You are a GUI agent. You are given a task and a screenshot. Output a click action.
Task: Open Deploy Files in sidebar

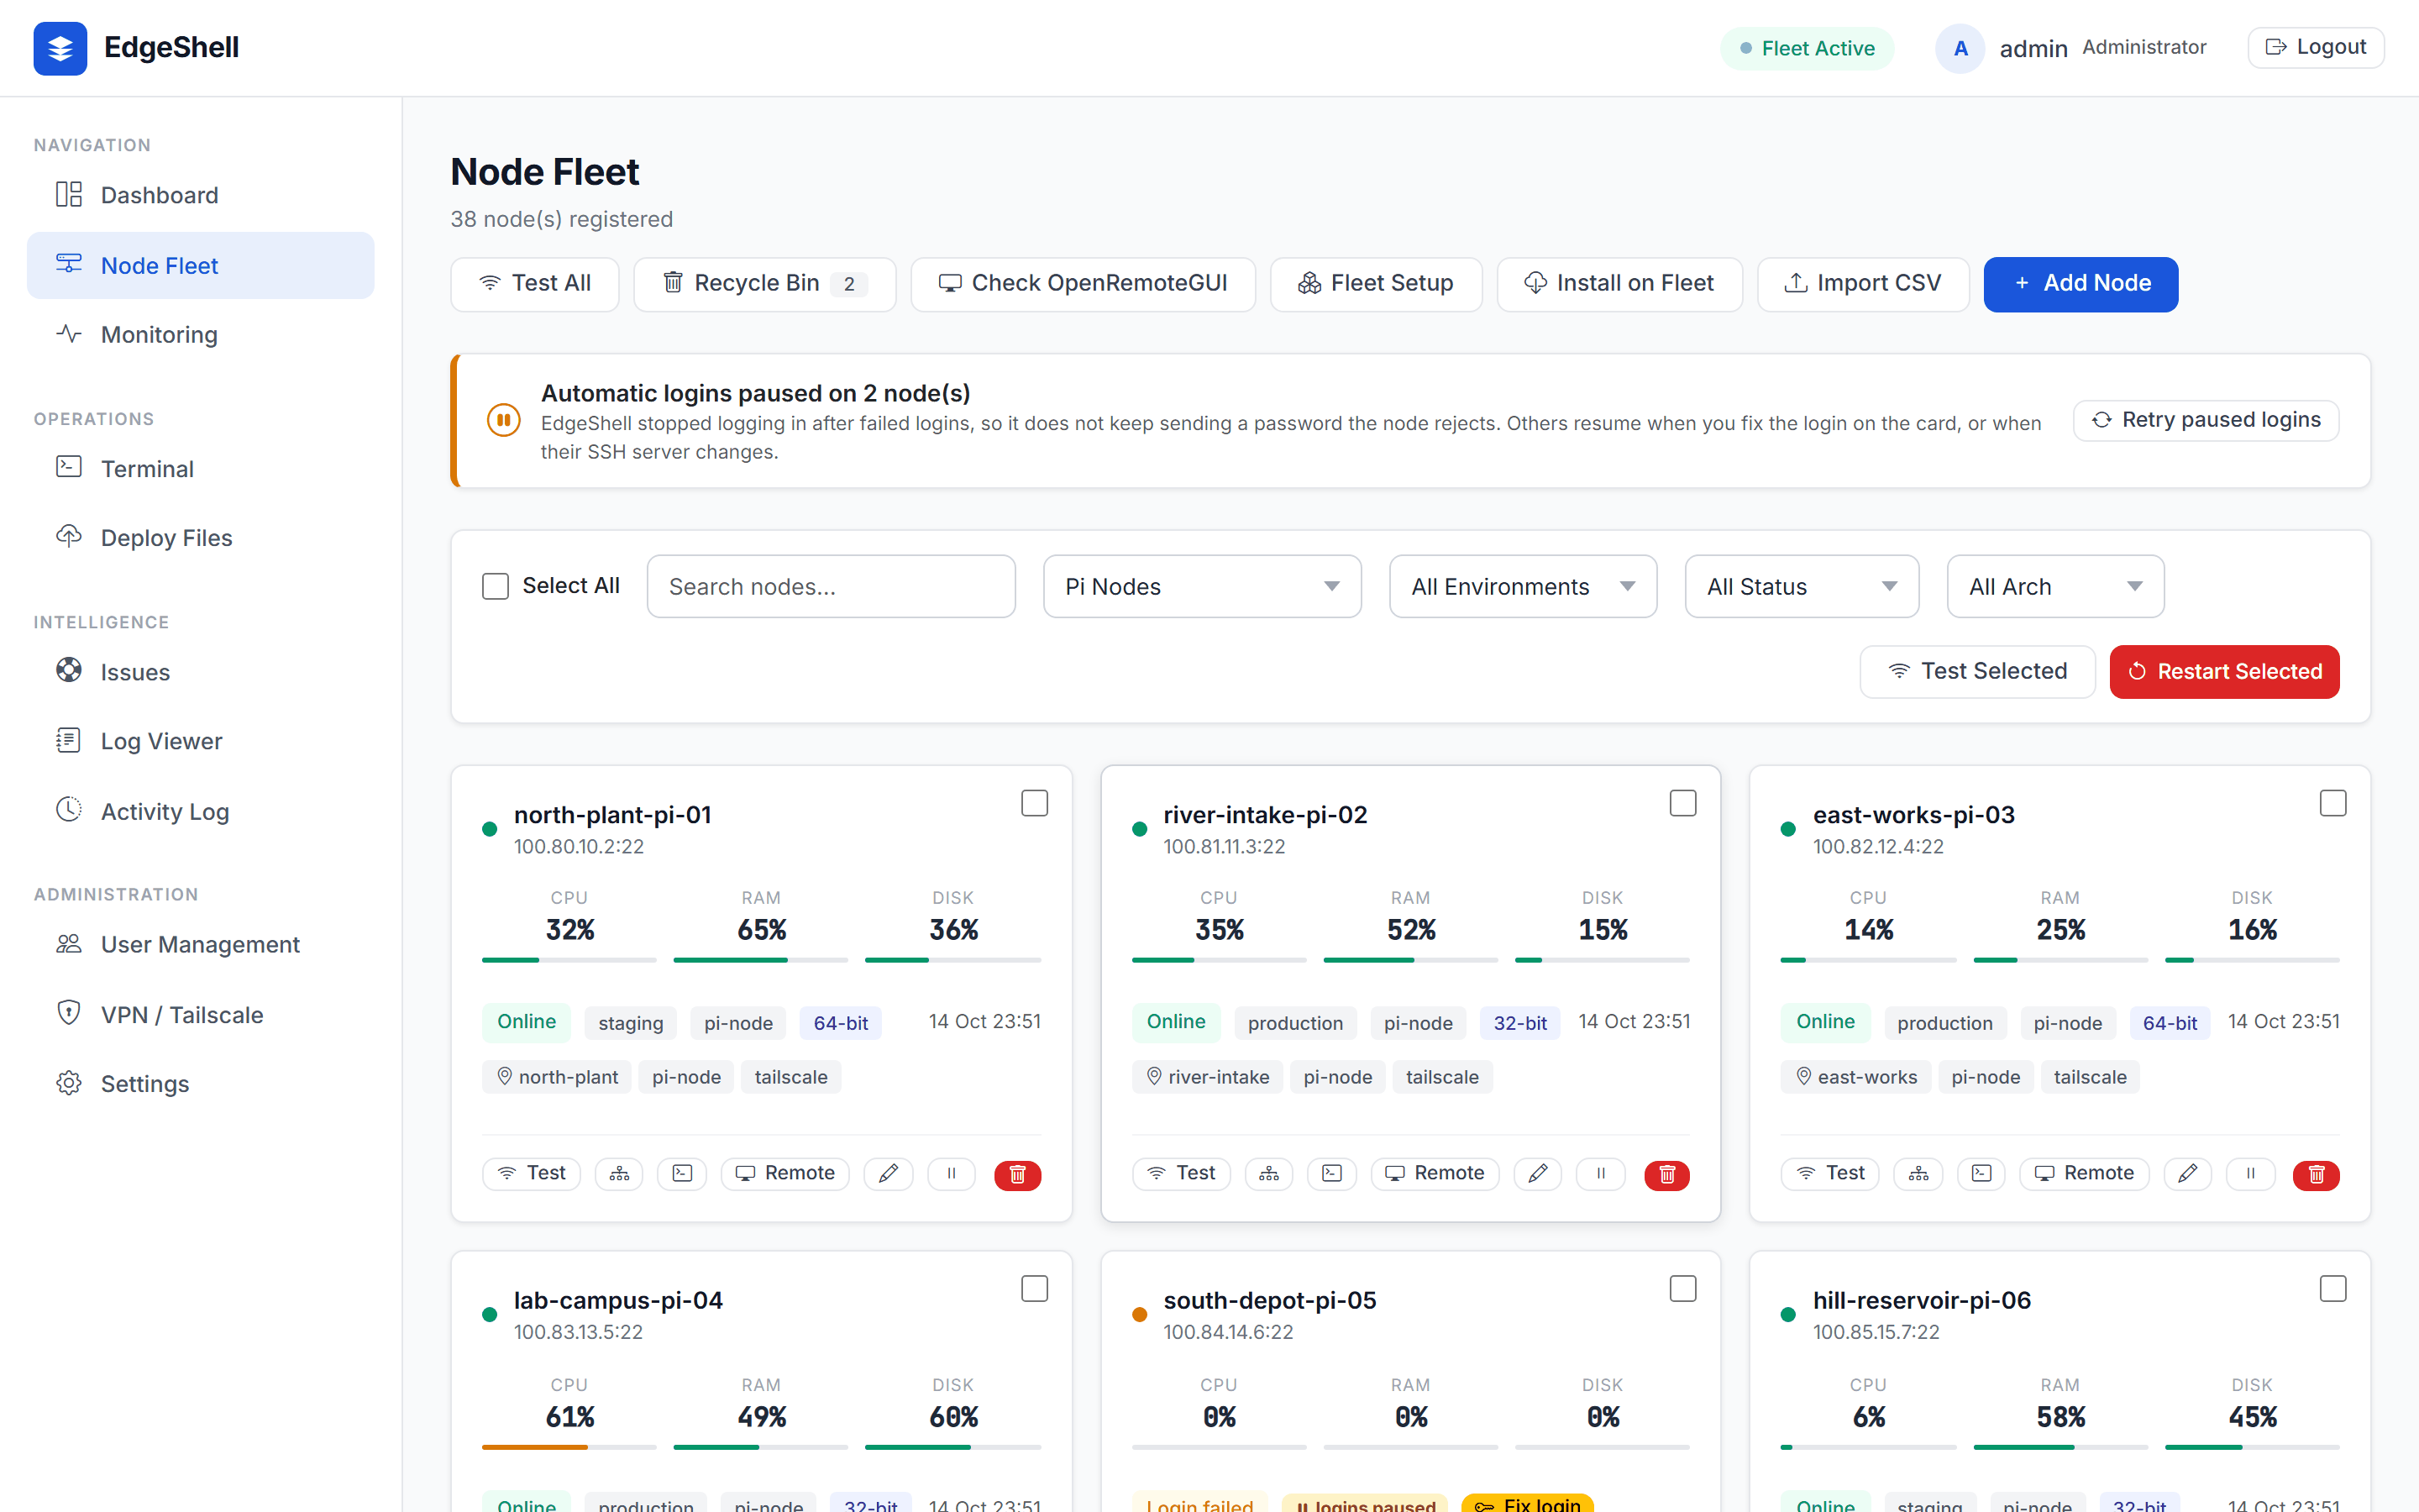pos(200,537)
